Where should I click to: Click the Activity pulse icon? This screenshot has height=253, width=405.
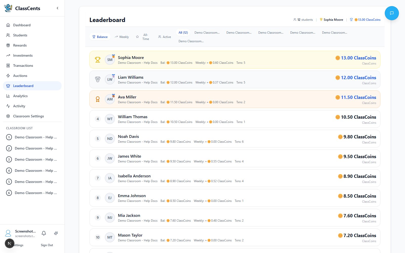click(x=8, y=106)
